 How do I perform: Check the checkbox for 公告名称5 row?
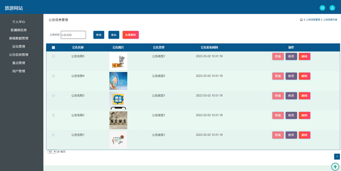click(x=53, y=56)
